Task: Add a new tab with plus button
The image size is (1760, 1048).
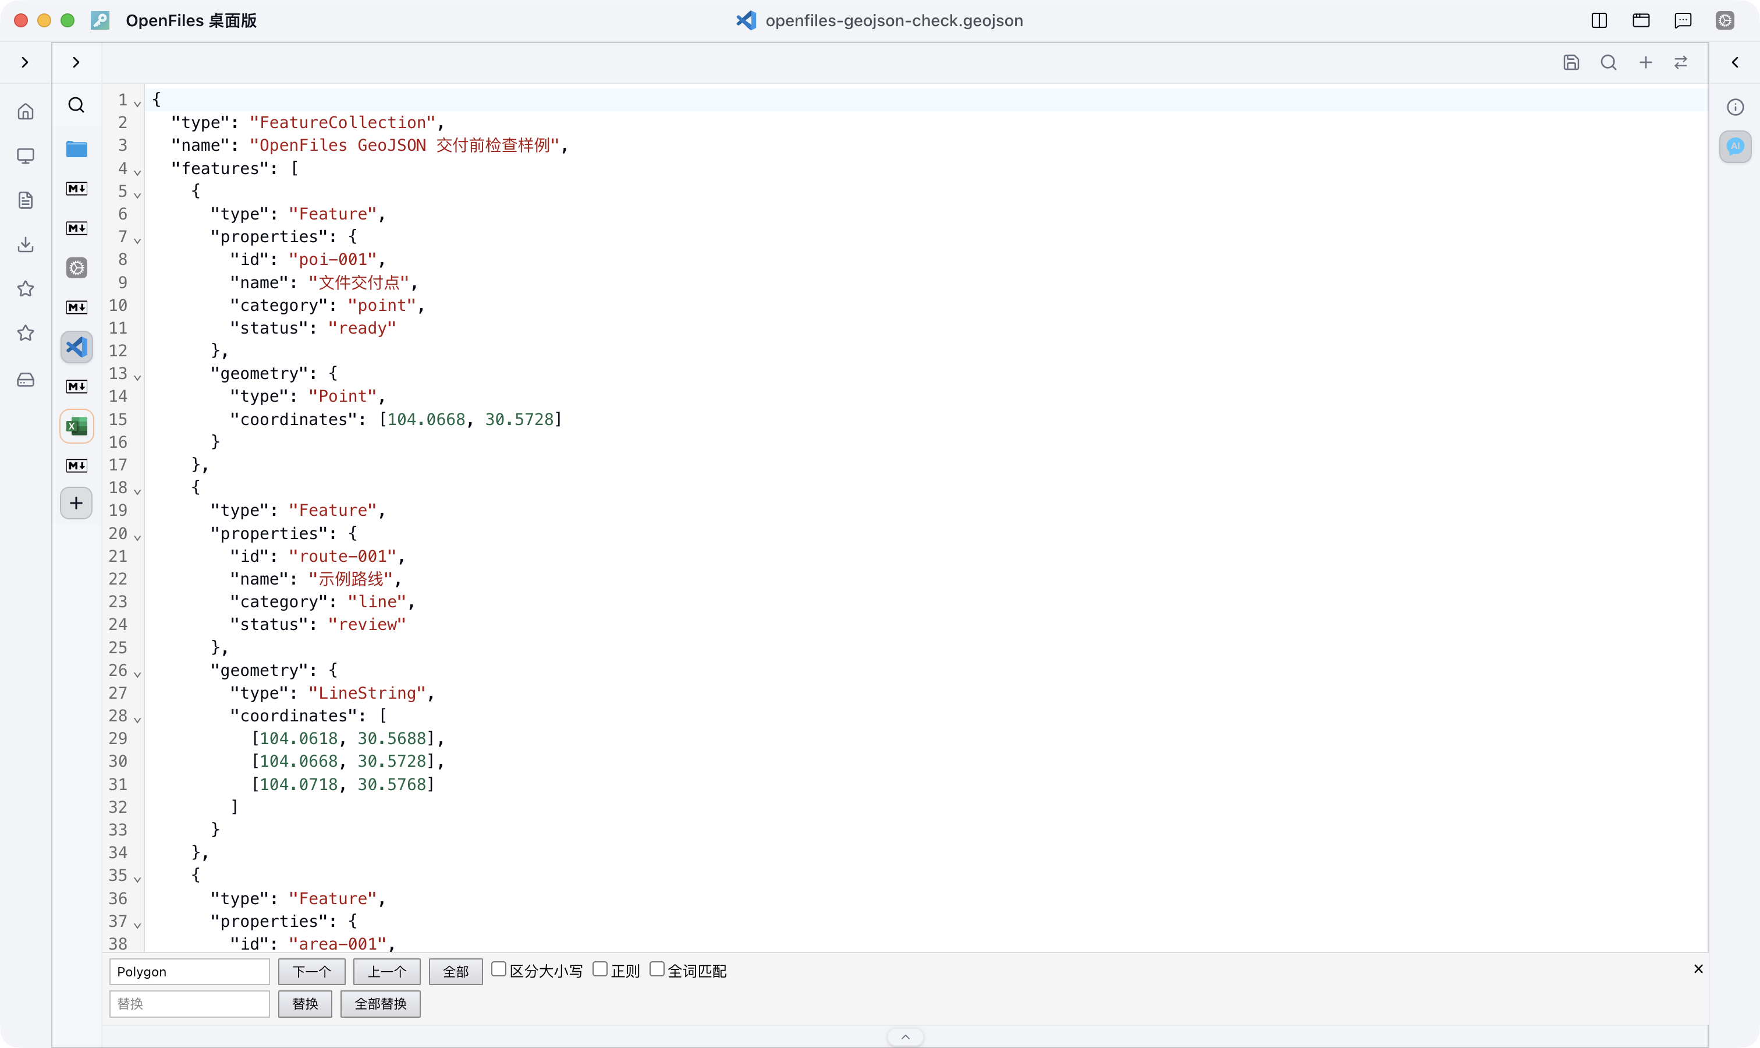Action: click(76, 504)
